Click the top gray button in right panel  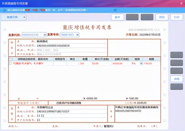coord(177,55)
